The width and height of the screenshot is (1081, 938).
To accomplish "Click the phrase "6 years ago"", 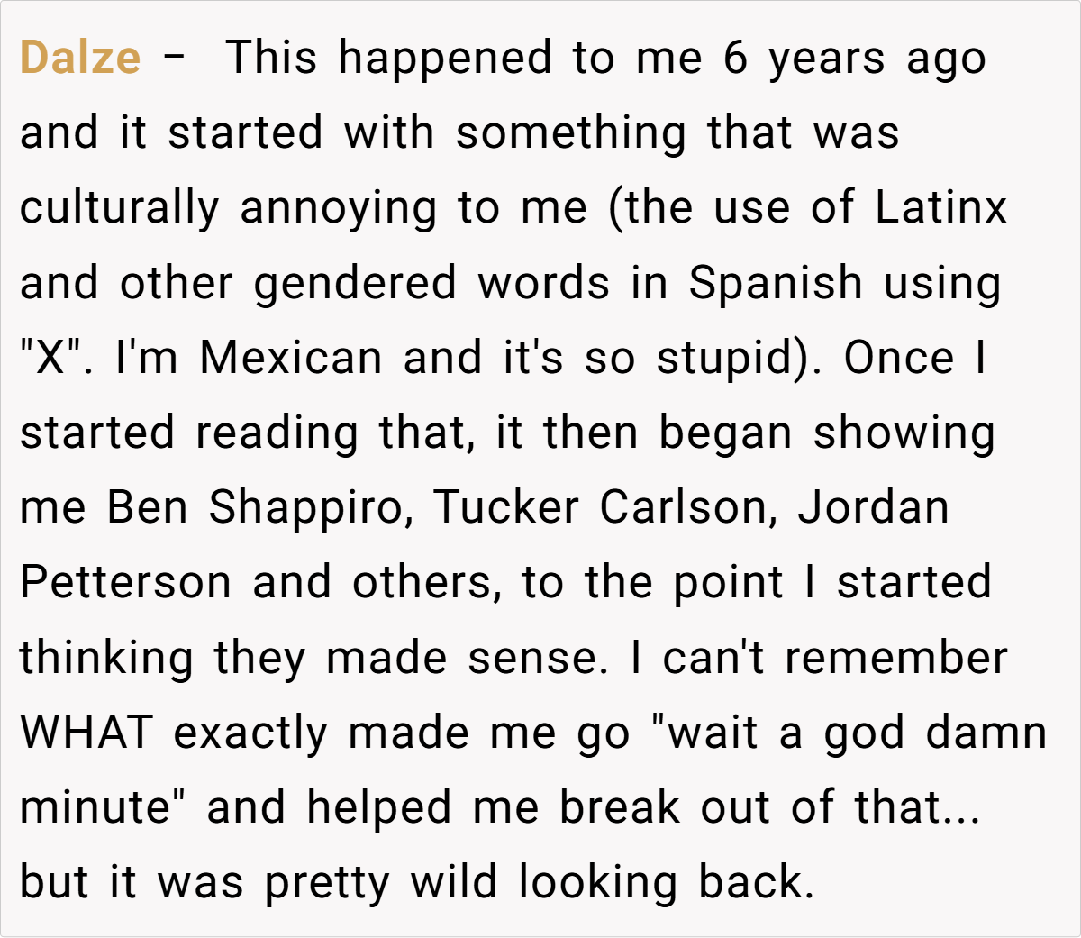I will point(853,58).
